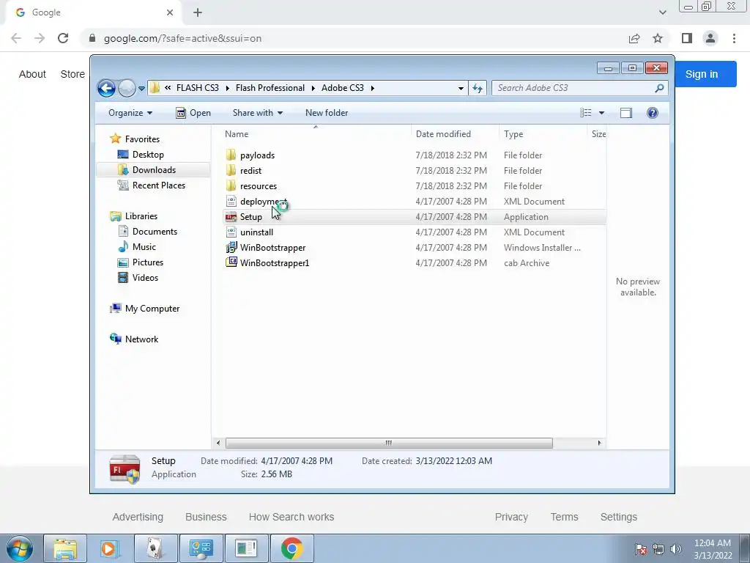Open the recent locations dropdown arrow

click(x=141, y=89)
